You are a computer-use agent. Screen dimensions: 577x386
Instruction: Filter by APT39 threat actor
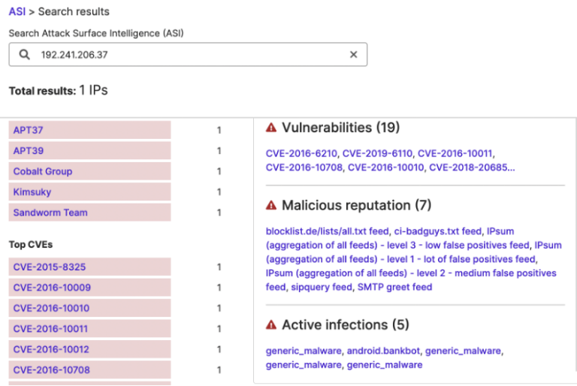90,150
